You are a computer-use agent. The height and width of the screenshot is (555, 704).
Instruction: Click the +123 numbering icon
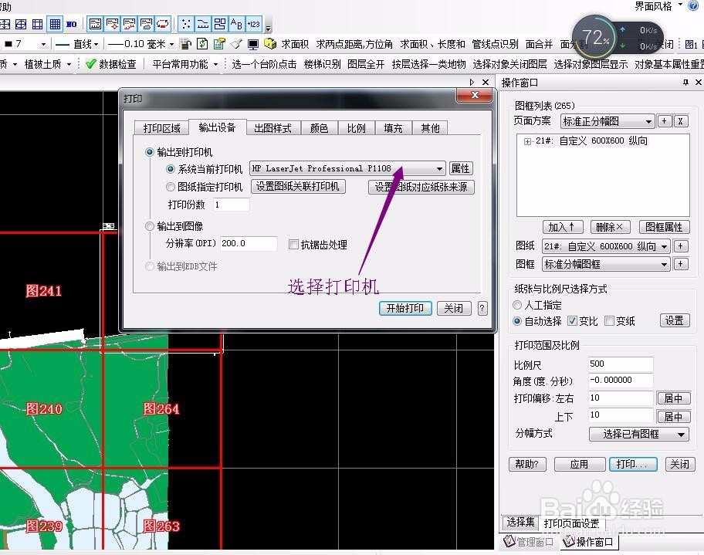[254, 24]
